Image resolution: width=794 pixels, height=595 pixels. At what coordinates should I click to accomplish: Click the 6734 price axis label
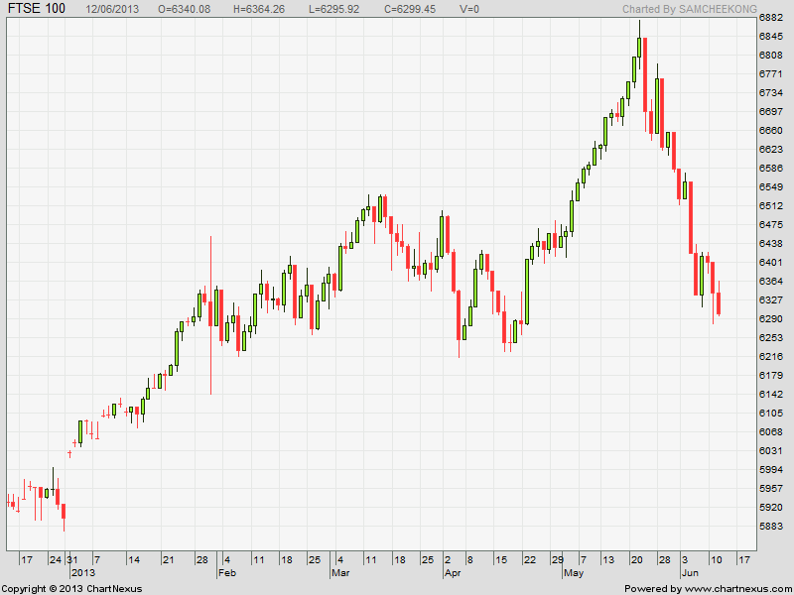771,93
